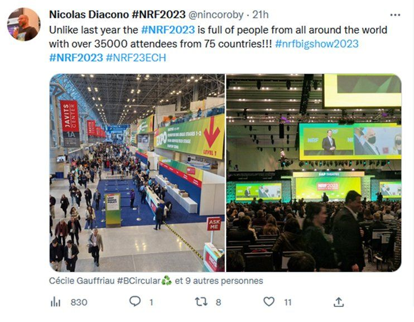Click the #NRF2023 hashtag in the sentence
This screenshot has height=322, width=414.
168,30
